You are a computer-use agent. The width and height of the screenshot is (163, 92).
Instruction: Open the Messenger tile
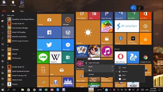pyautogui.click(x=68, y=45)
